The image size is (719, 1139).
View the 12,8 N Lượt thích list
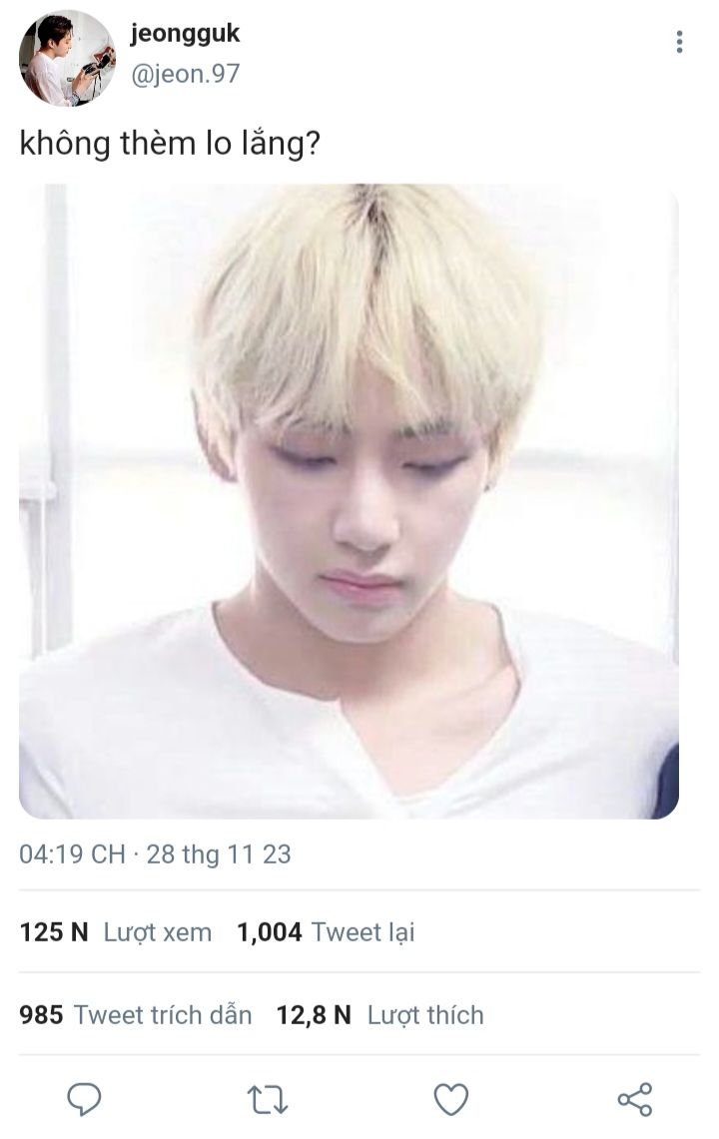379,1015
